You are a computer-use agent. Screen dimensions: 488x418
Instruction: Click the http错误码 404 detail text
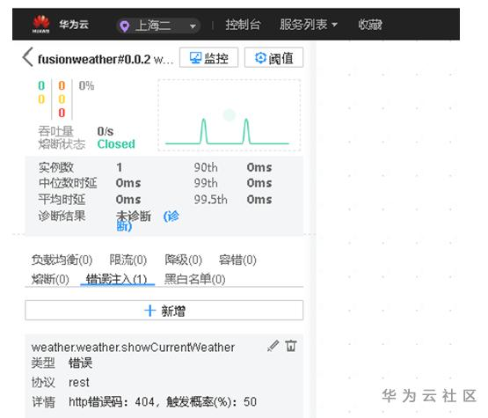[163, 402]
